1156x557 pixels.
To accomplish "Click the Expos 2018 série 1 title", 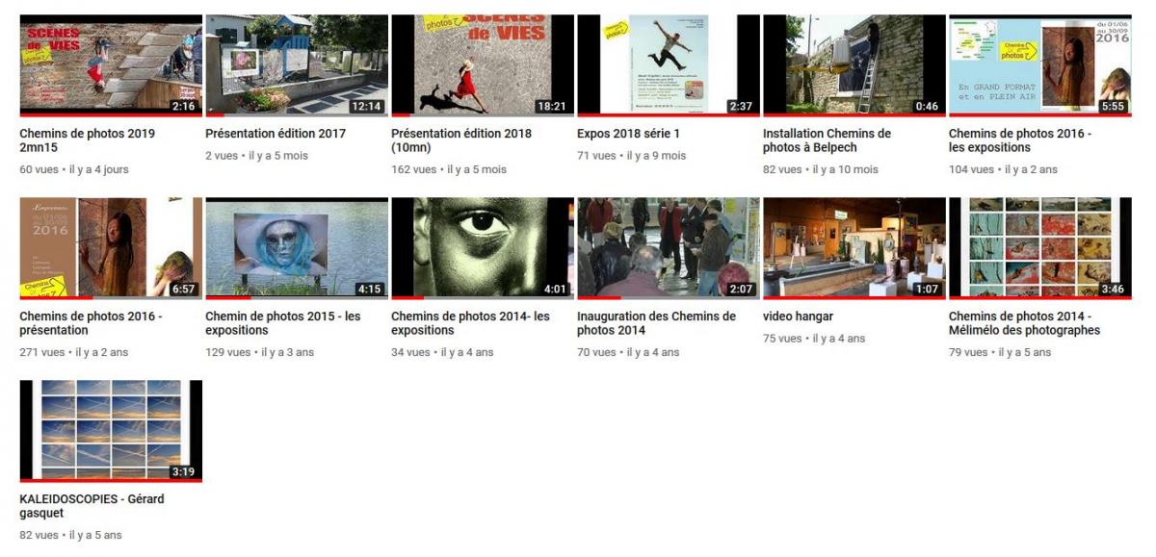I will tap(628, 134).
